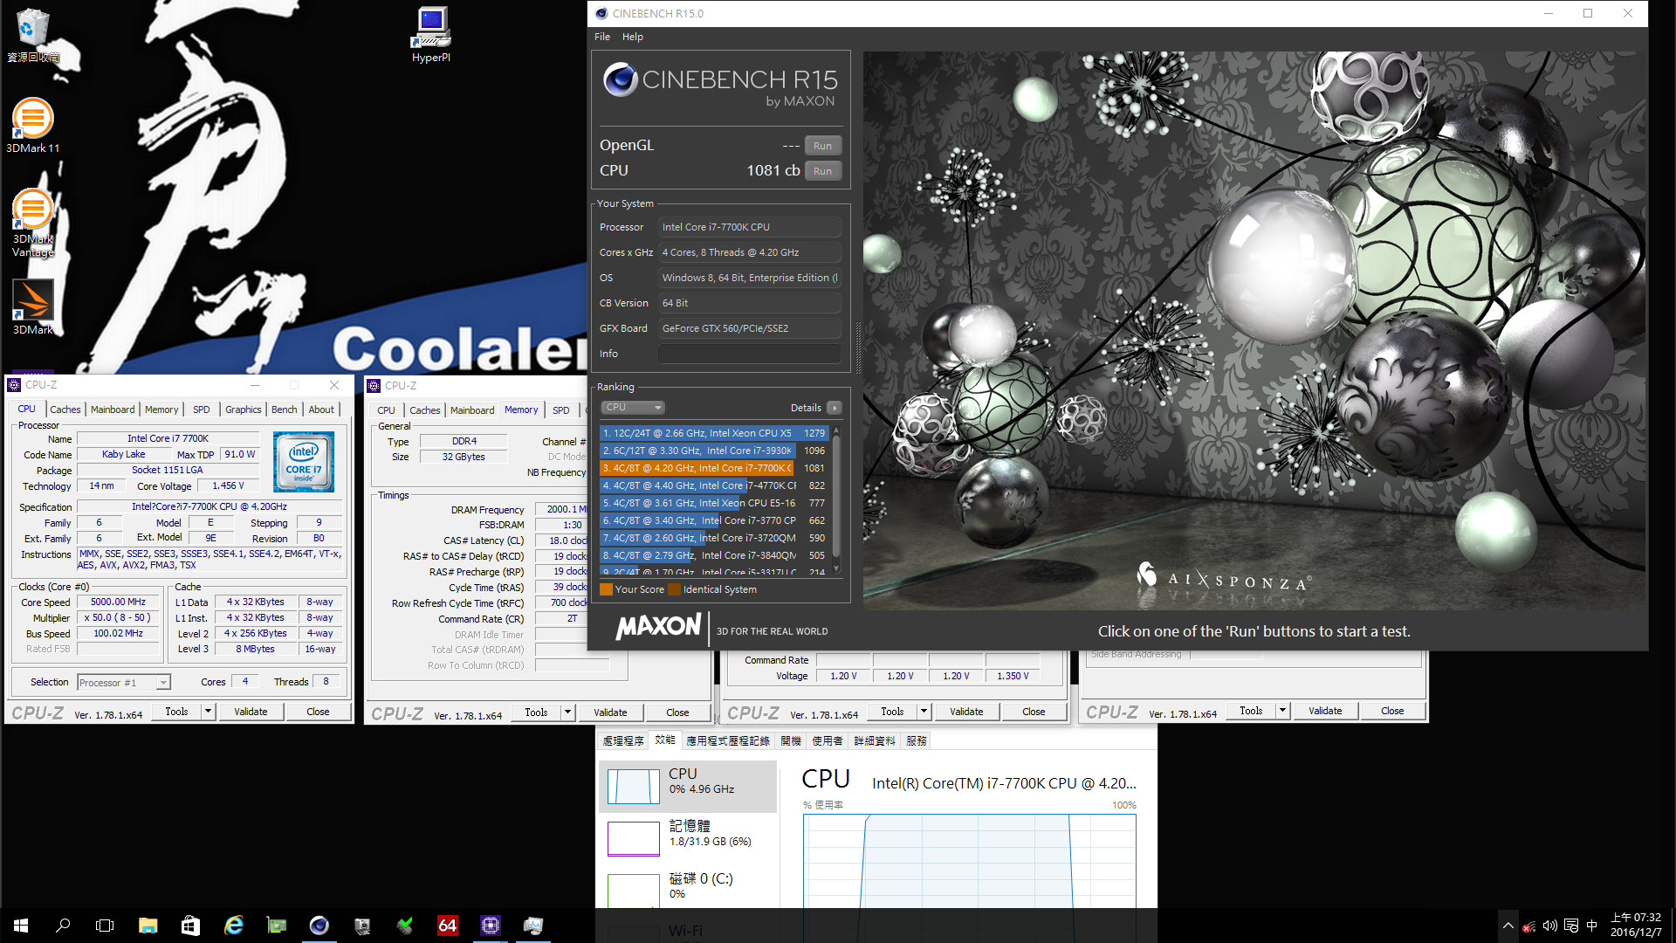Select the highlighted i7-7700K ranking row score 1081
Screen dimensions: 1676x943
click(714, 468)
